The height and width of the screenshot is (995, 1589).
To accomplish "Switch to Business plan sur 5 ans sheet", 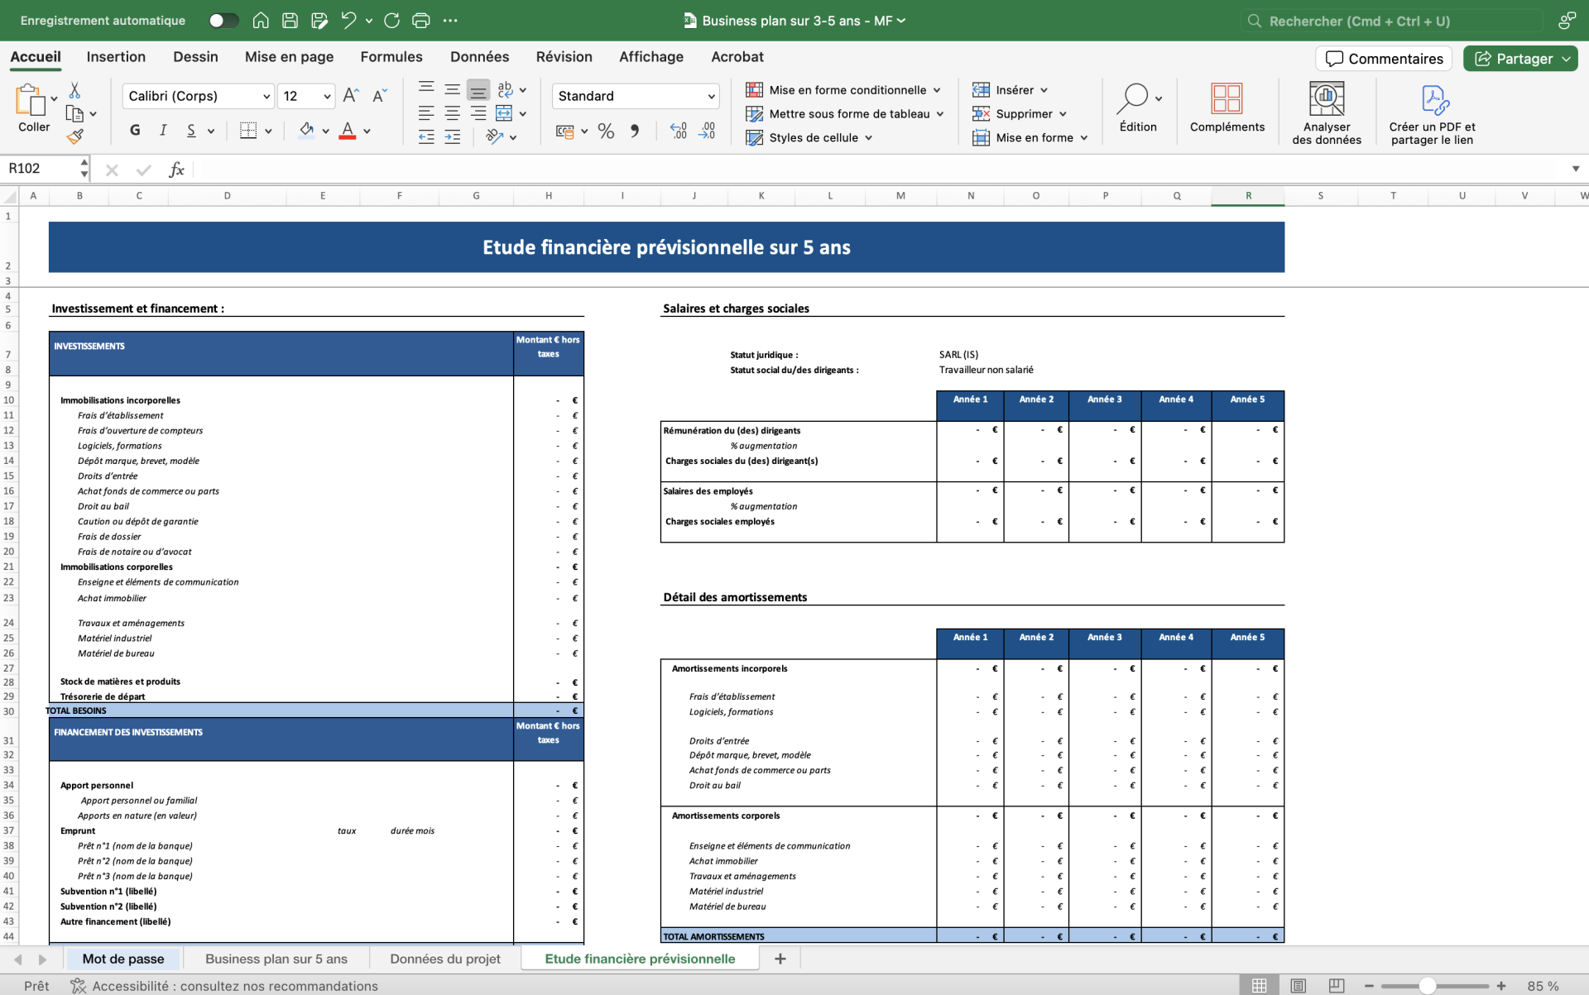I will click(276, 959).
